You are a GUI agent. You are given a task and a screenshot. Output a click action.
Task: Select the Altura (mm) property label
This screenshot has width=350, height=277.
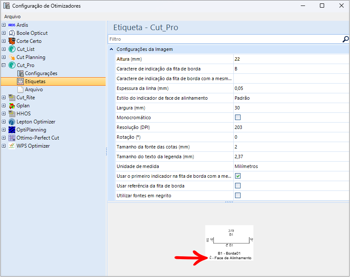point(129,59)
